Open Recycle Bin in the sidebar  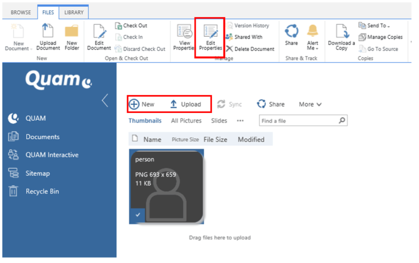[x=42, y=191]
